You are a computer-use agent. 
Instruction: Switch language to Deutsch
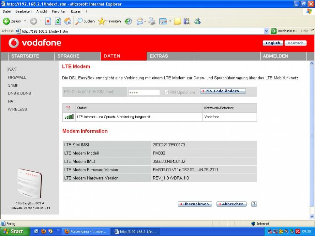(296, 43)
